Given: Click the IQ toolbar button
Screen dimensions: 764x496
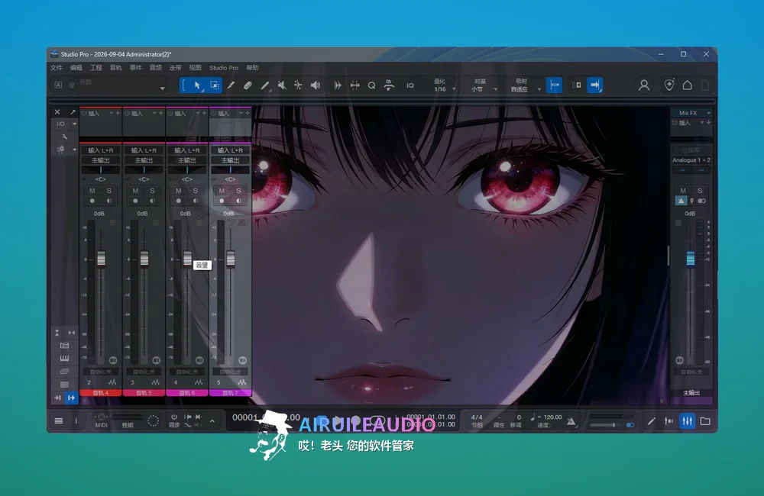Looking at the screenshot, I should (410, 85).
